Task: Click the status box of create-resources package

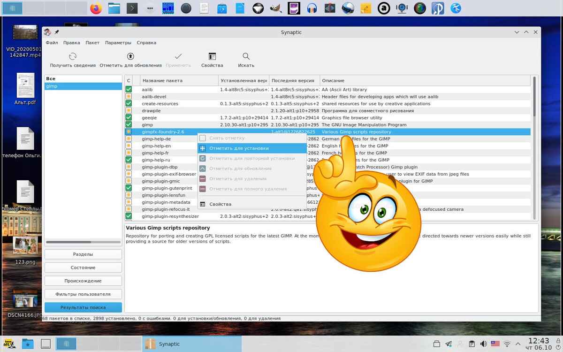Action: [129, 103]
